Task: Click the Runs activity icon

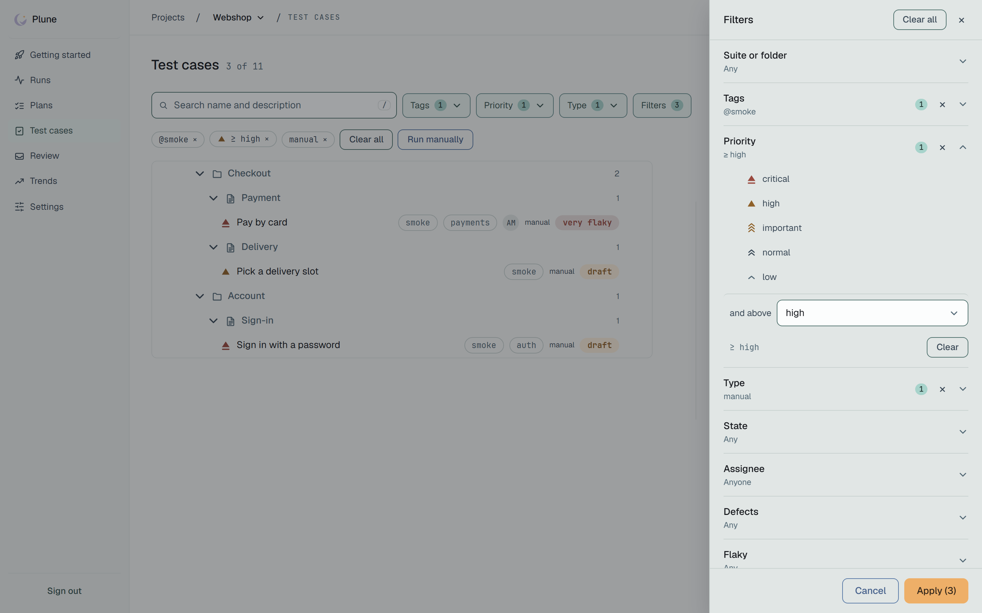Action: (19, 80)
